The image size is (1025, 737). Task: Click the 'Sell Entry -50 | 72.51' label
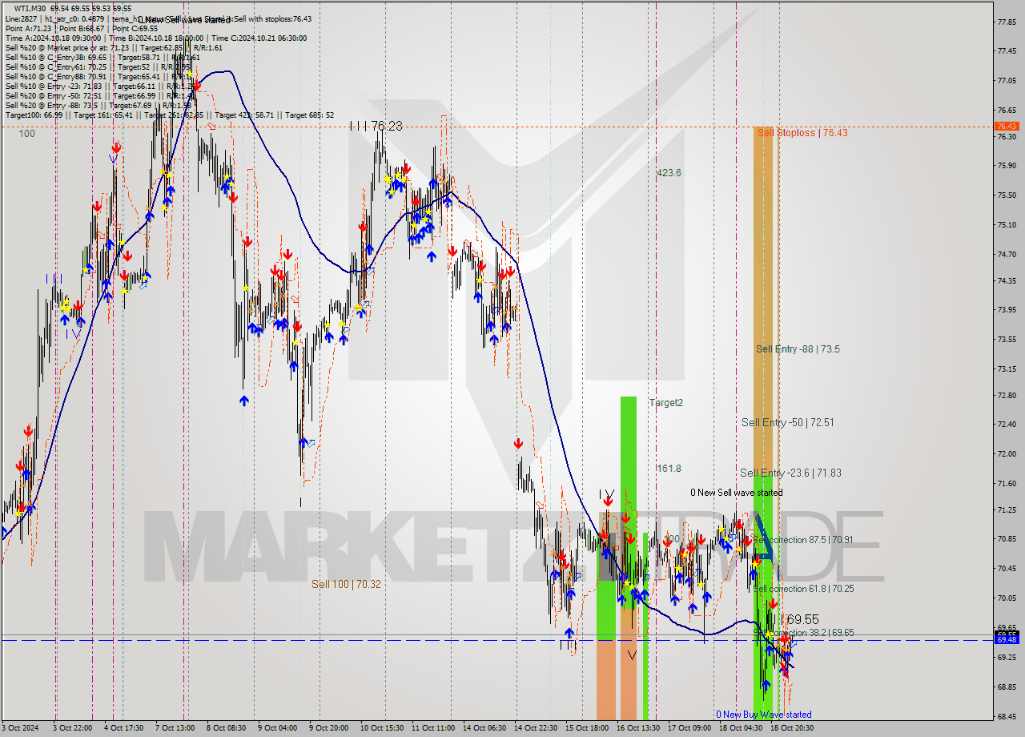(787, 422)
